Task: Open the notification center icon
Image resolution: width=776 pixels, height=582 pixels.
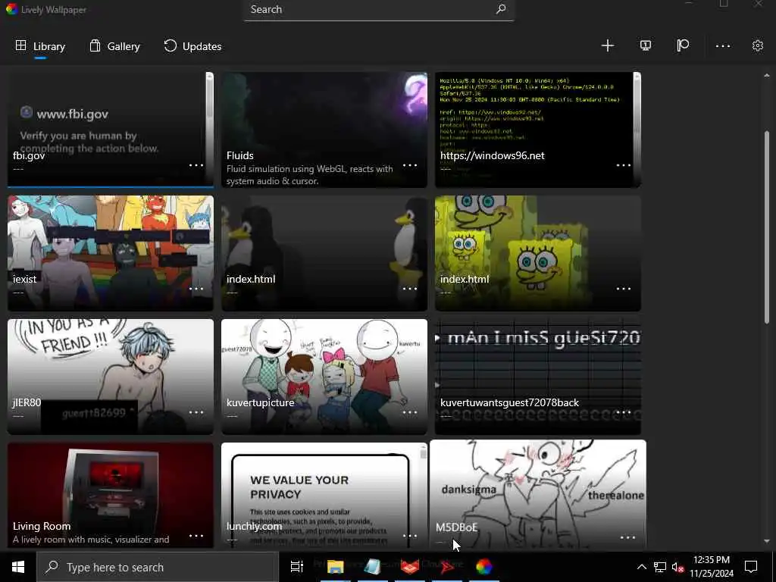Action: tap(751, 567)
